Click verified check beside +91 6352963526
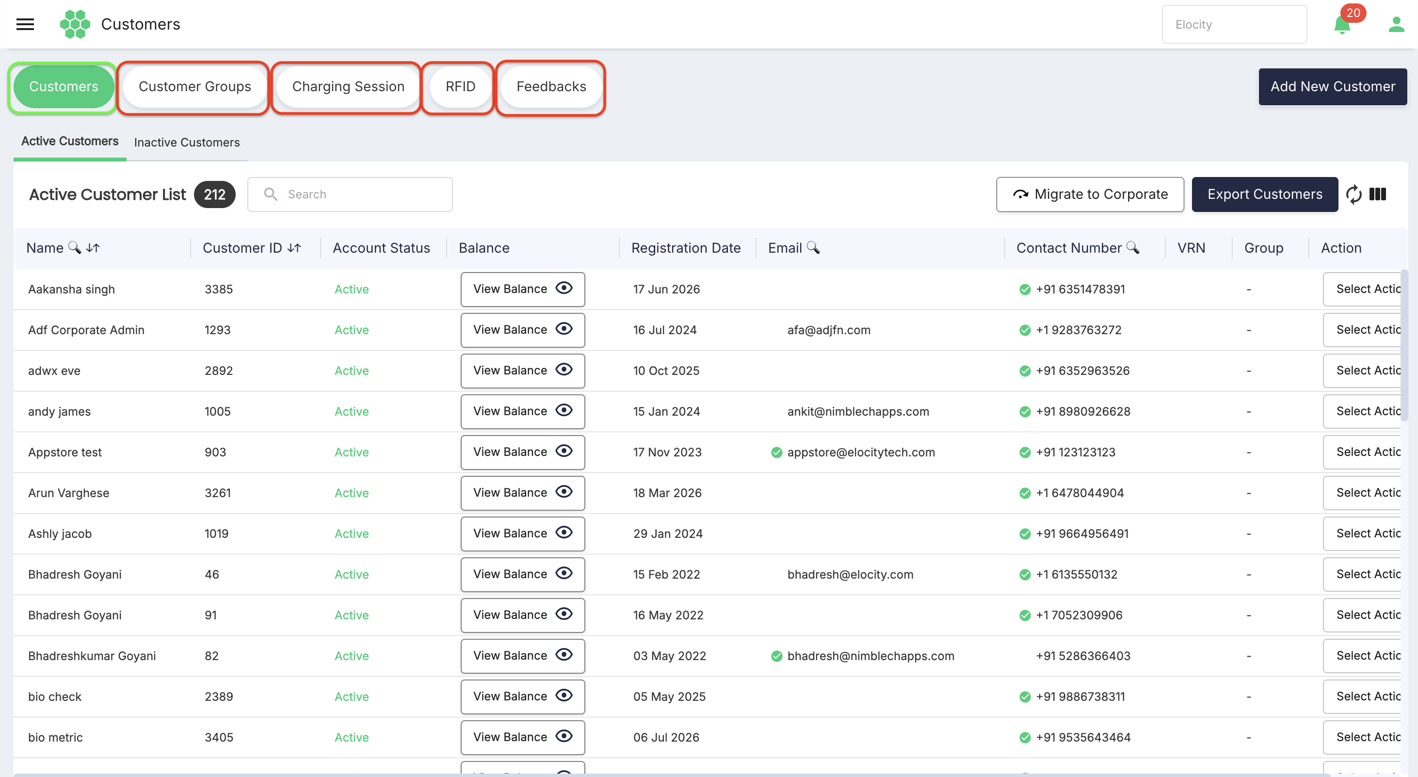This screenshot has height=777, width=1418. click(x=1025, y=371)
